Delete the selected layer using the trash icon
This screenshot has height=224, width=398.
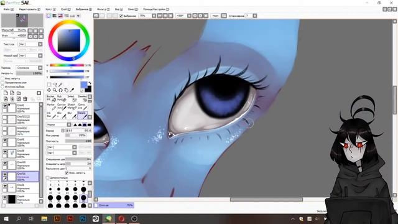pos(25,99)
